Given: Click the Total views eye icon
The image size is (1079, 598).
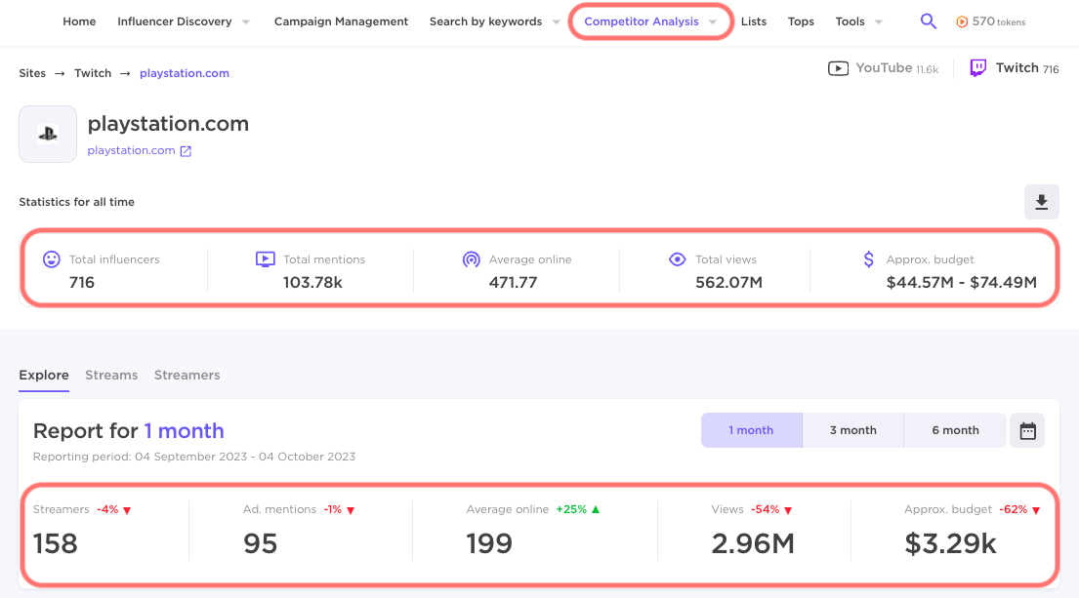Looking at the screenshot, I should [677, 259].
